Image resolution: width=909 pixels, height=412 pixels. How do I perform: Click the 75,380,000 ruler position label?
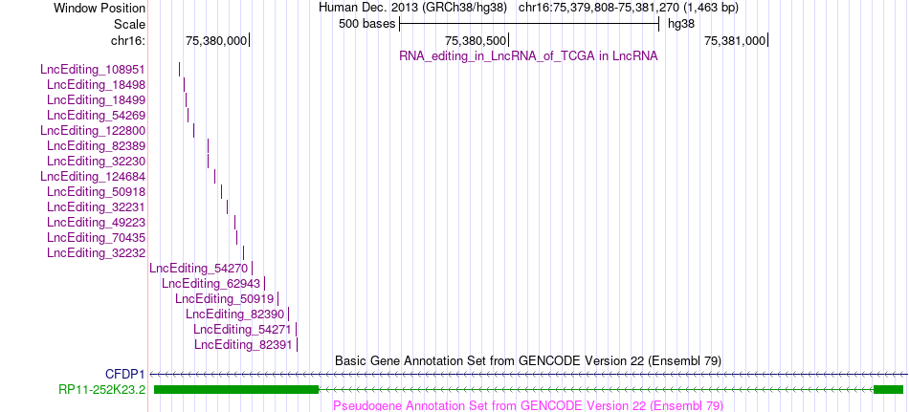(x=216, y=40)
